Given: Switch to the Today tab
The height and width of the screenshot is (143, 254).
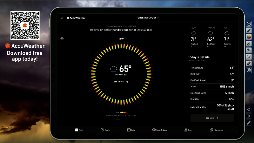Looking at the screenshot, I should (79, 130).
